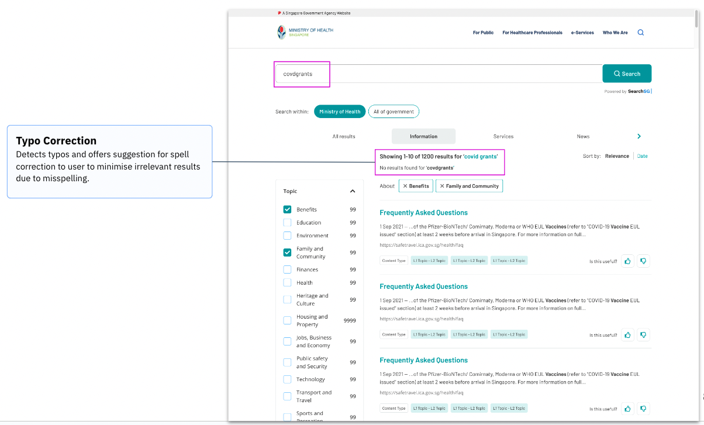
Task: Uncheck the Benefits topic checkbox
Action: tap(287, 209)
